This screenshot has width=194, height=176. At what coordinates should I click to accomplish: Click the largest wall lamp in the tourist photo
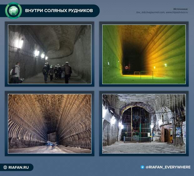pyautogui.click(x=20, y=43)
